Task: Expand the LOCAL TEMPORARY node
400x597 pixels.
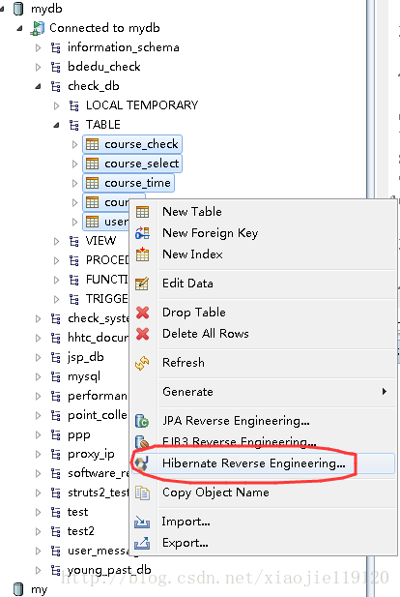Action: tap(56, 105)
